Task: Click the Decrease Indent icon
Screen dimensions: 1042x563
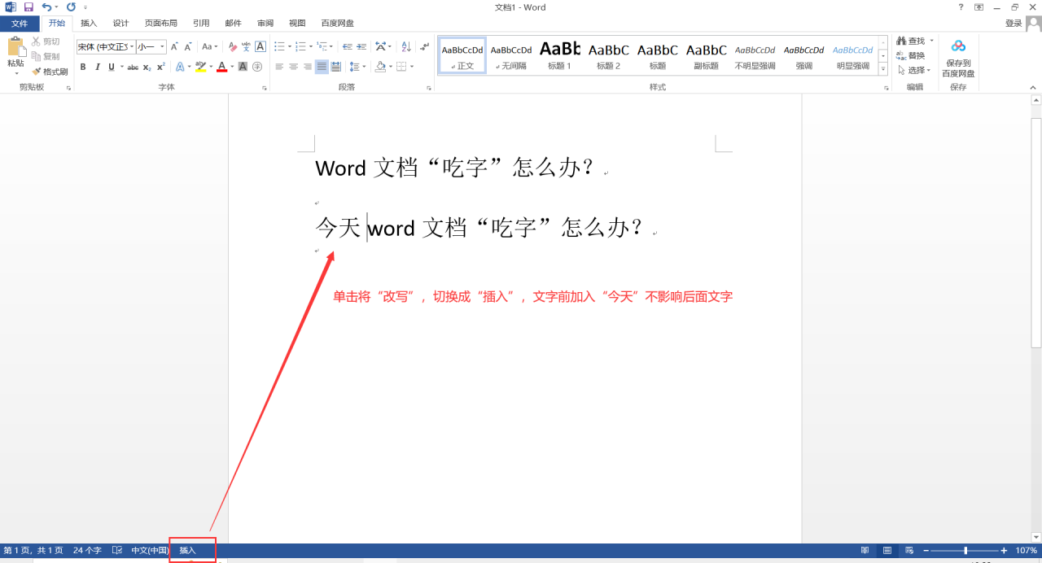Action: point(348,46)
